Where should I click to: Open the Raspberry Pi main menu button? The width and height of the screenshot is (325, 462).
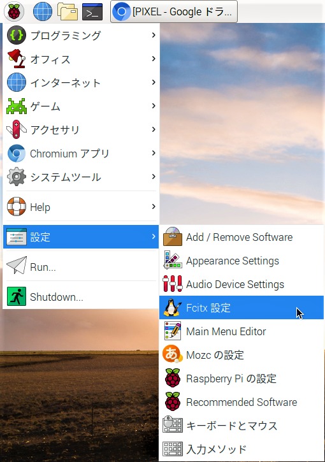point(14,11)
